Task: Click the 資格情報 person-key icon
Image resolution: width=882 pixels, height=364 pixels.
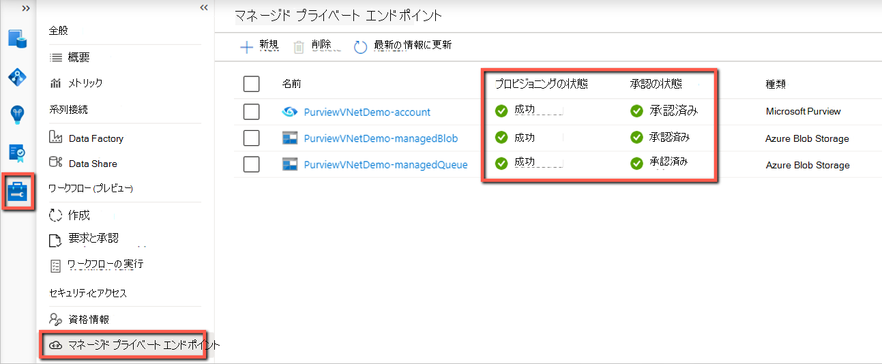Action: point(56,319)
